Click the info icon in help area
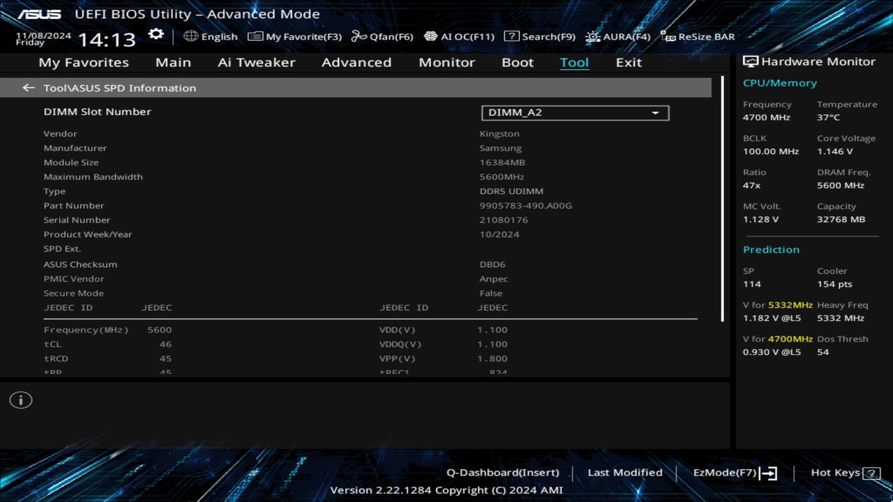Screen dimensions: 893x502 21,400
